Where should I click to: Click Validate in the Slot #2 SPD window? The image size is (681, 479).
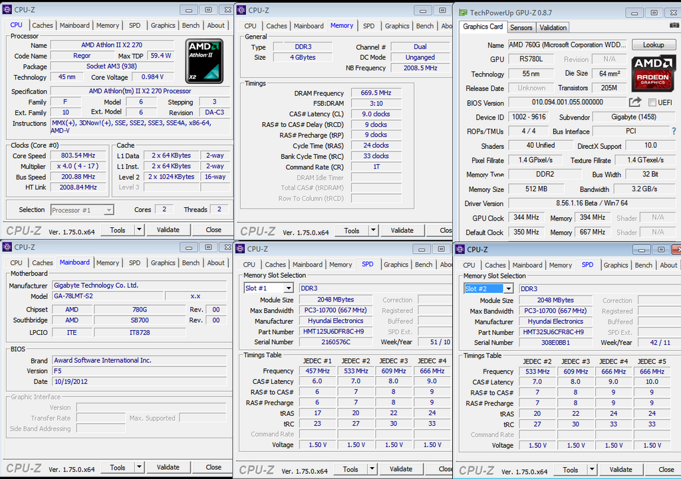point(620,470)
